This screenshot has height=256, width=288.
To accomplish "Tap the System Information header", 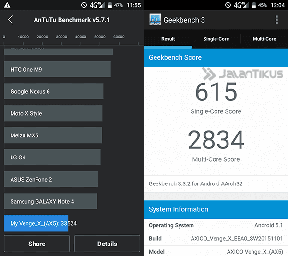I will coord(216,209).
